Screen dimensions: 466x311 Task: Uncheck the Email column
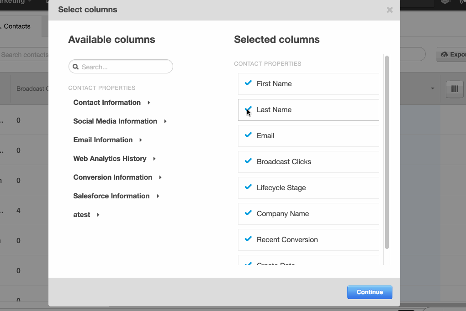248,135
